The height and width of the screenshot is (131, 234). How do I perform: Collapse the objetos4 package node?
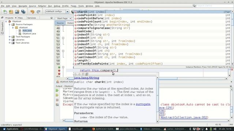(13, 28)
